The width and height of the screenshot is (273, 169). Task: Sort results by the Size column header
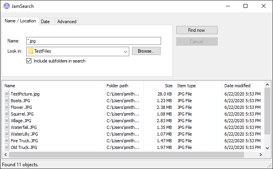pos(159,86)
